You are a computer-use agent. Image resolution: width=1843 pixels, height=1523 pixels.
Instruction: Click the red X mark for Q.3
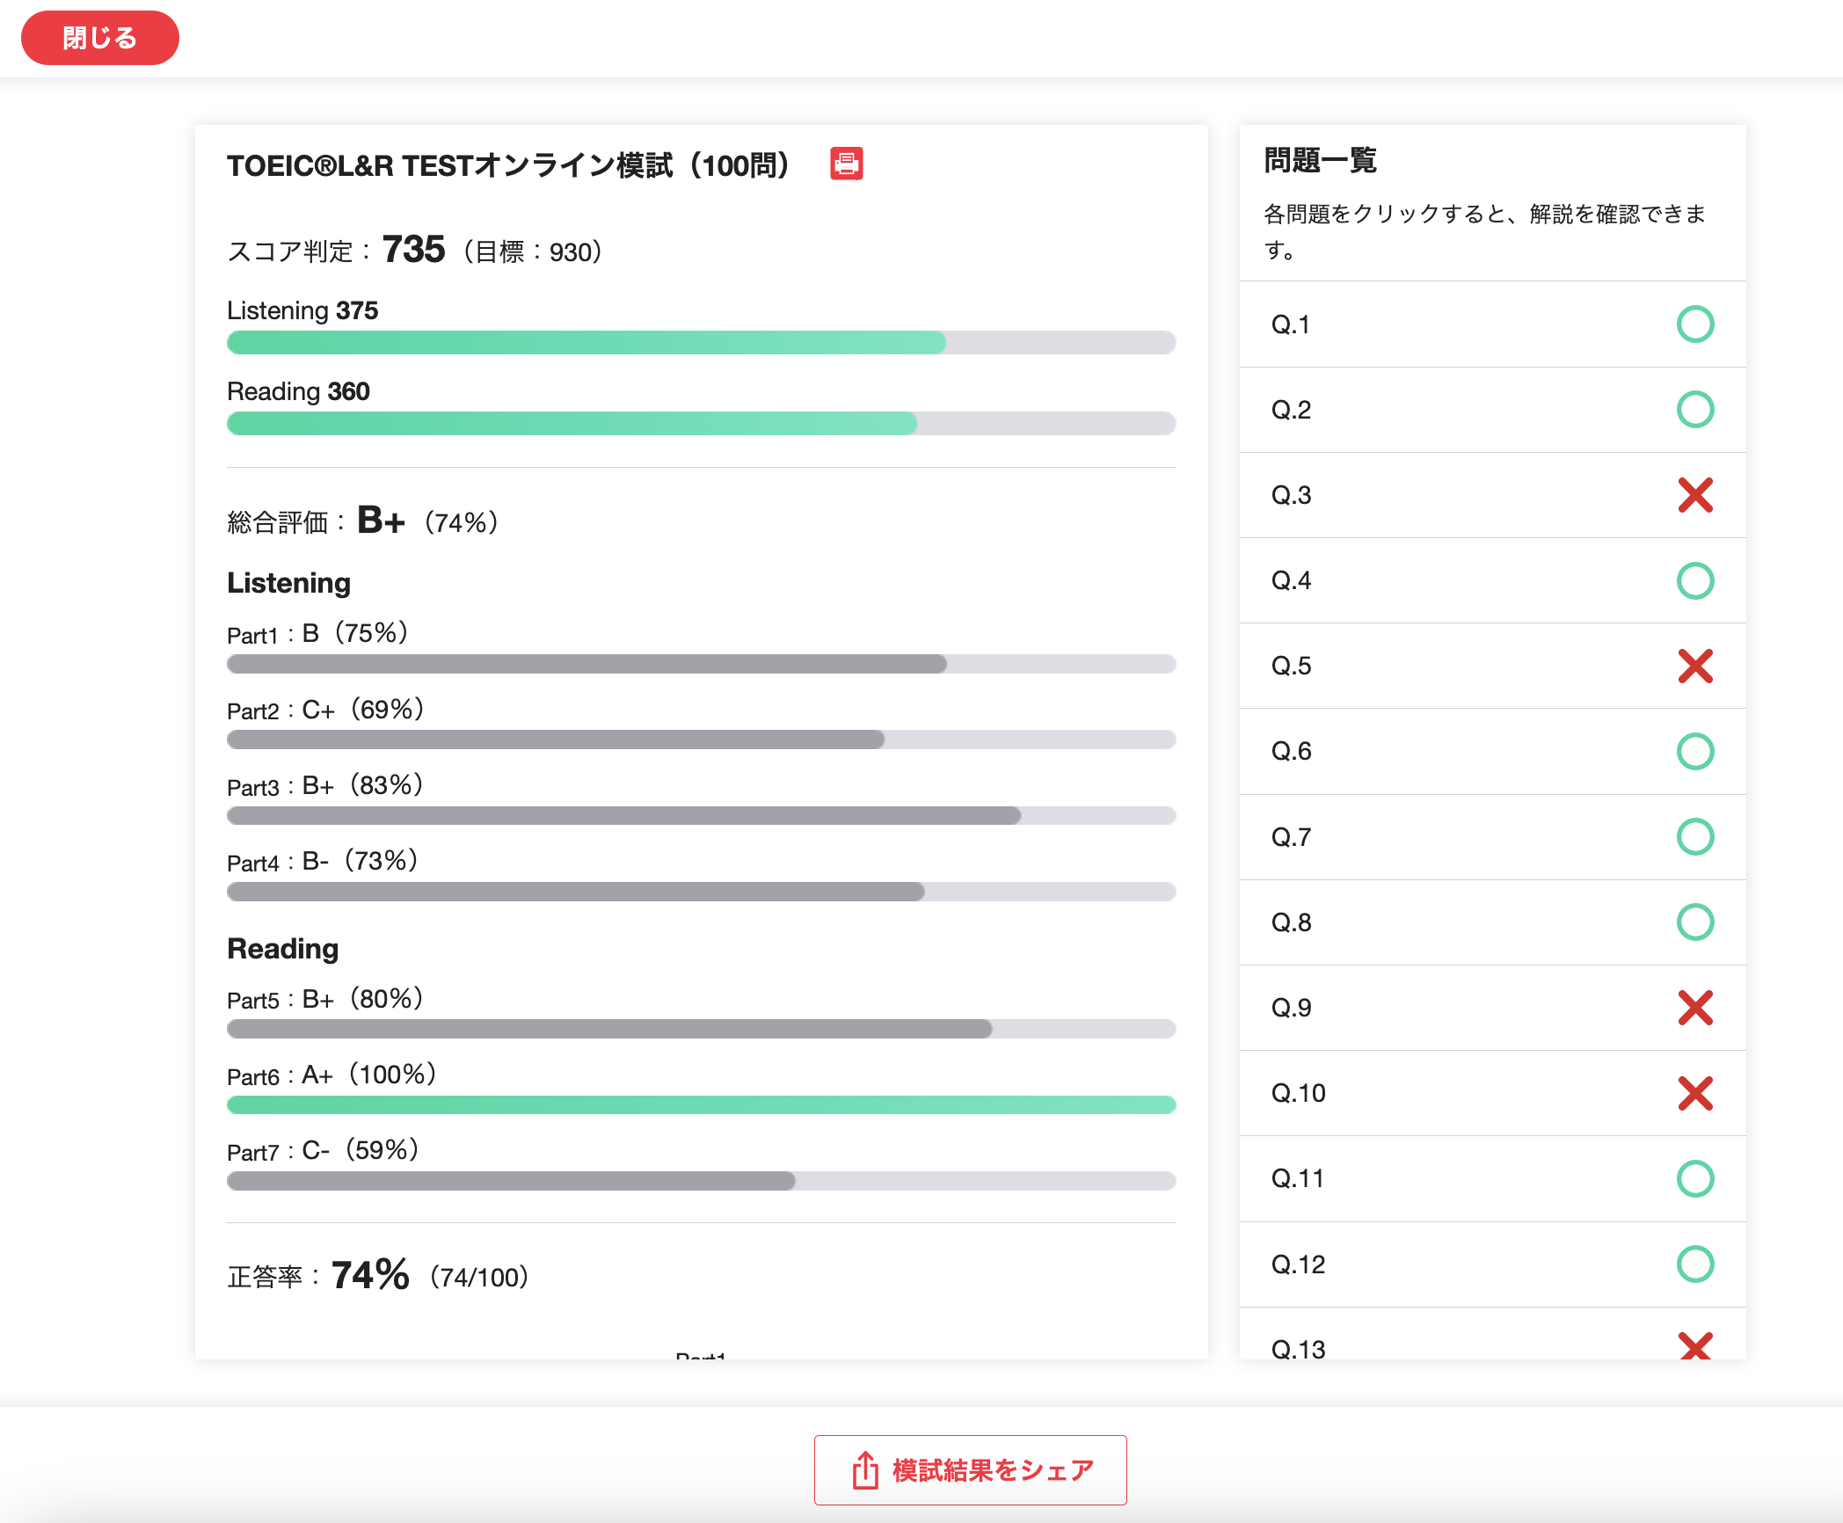point(1694,494)
